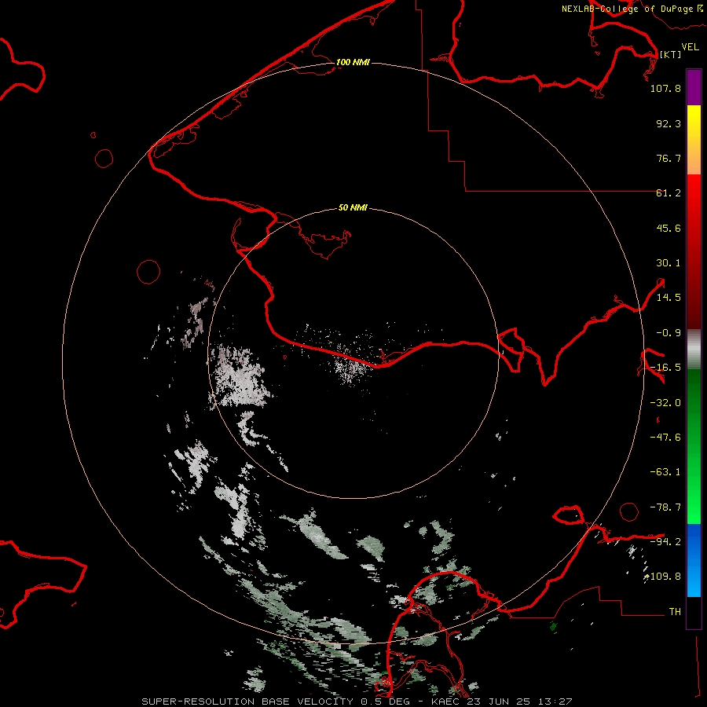707x707 pixels.
Task: Click the Super-Resolution Base Velocity caption text
Action: click(x=357, y=702)
